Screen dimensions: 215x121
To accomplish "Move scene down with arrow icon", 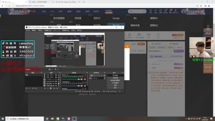I will [x=36, y=88].
